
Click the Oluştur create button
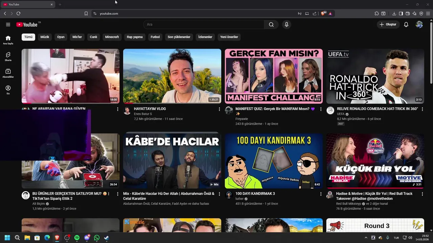click(388, 24)
